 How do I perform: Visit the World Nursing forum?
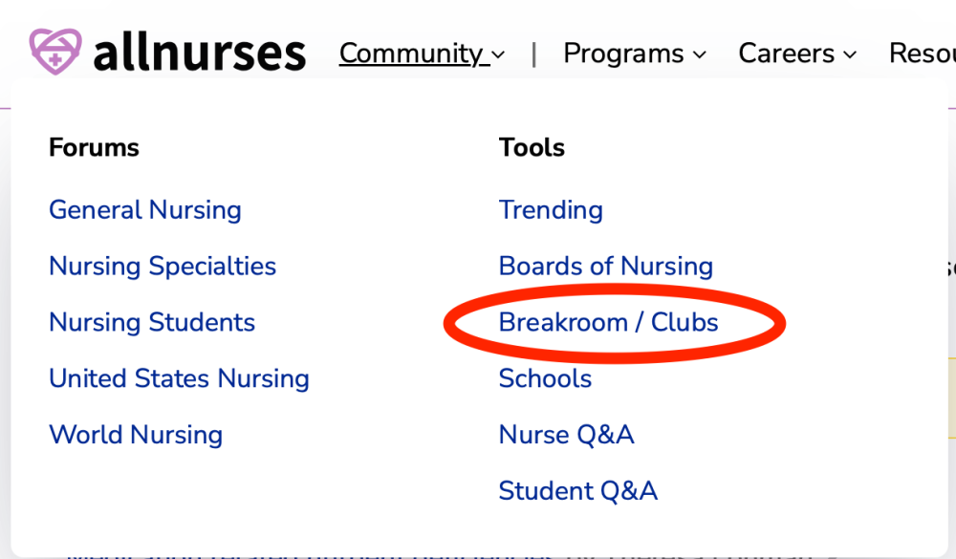click(136, 435)
